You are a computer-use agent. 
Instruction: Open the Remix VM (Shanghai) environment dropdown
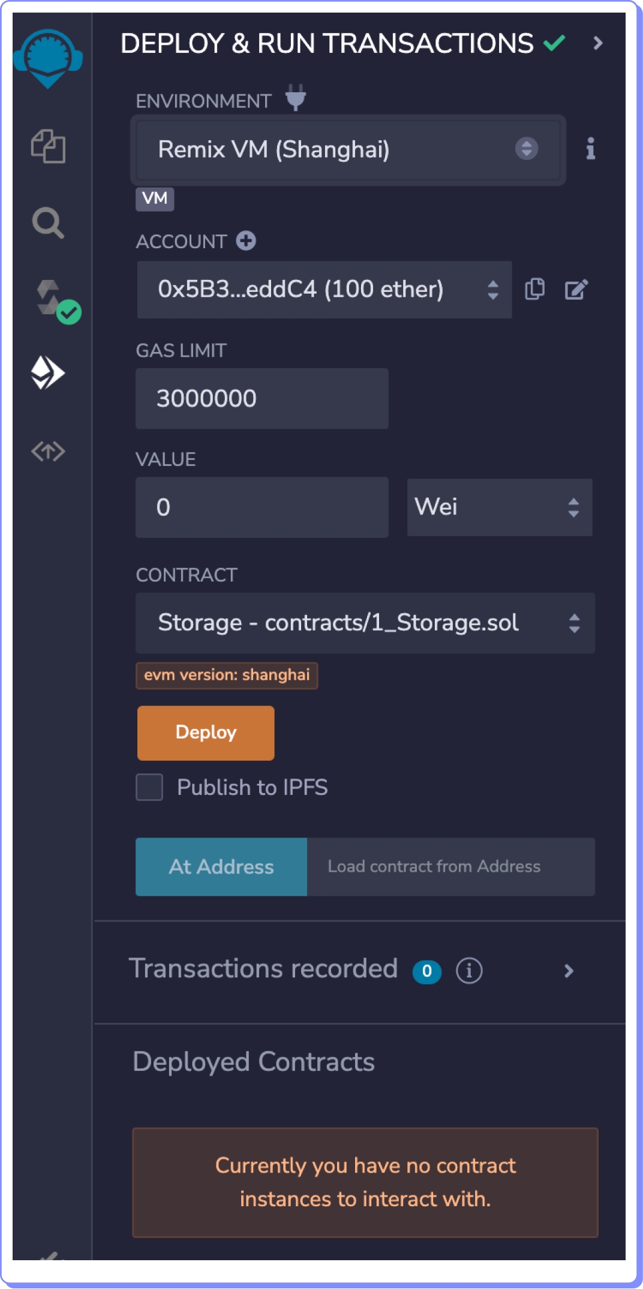click(x=348, y=149)
